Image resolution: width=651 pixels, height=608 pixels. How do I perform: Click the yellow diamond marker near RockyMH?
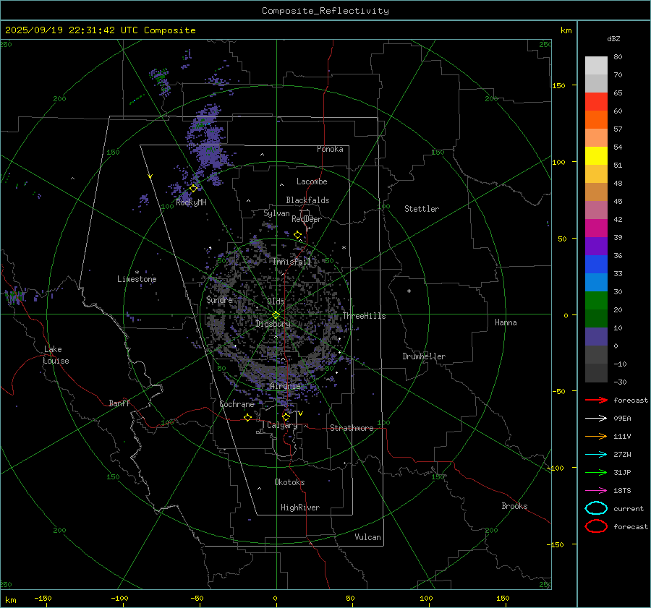tap(193, 188)
